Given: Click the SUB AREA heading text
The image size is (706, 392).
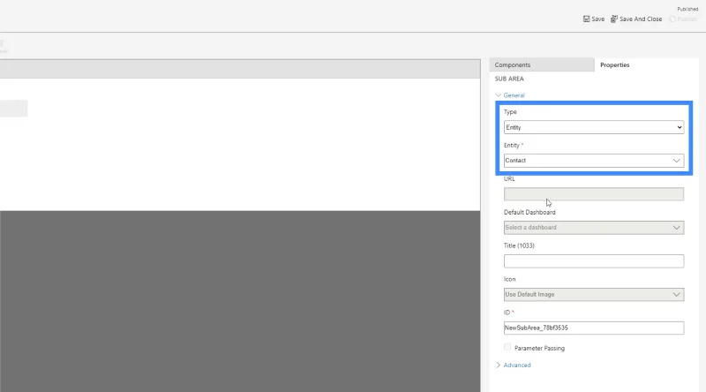Looking at the screenshot, I should 509,79.
